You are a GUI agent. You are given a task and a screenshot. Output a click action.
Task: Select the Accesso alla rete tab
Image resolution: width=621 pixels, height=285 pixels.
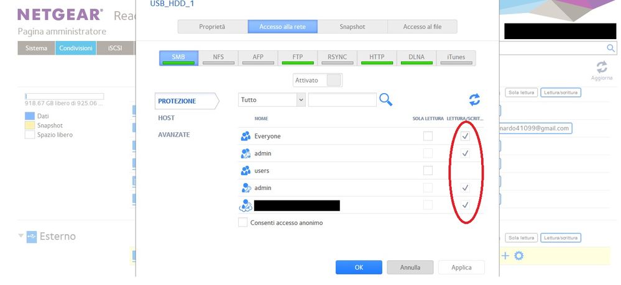click(x=283, y=27)
